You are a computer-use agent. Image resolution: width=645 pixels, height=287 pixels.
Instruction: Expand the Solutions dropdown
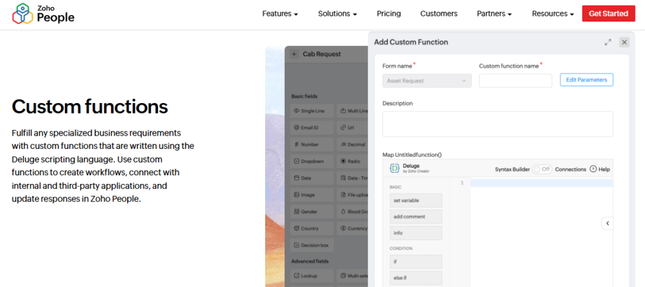coord(338,14)
